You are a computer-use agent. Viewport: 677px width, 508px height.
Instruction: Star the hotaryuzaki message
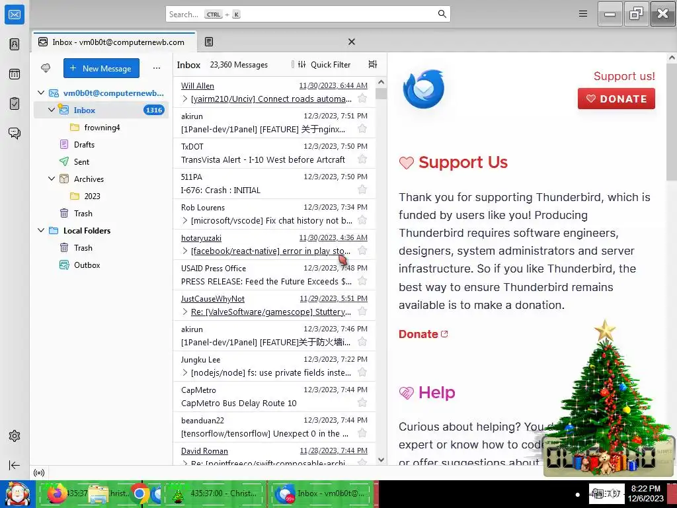pyautogui.click(x=362, y=251)
